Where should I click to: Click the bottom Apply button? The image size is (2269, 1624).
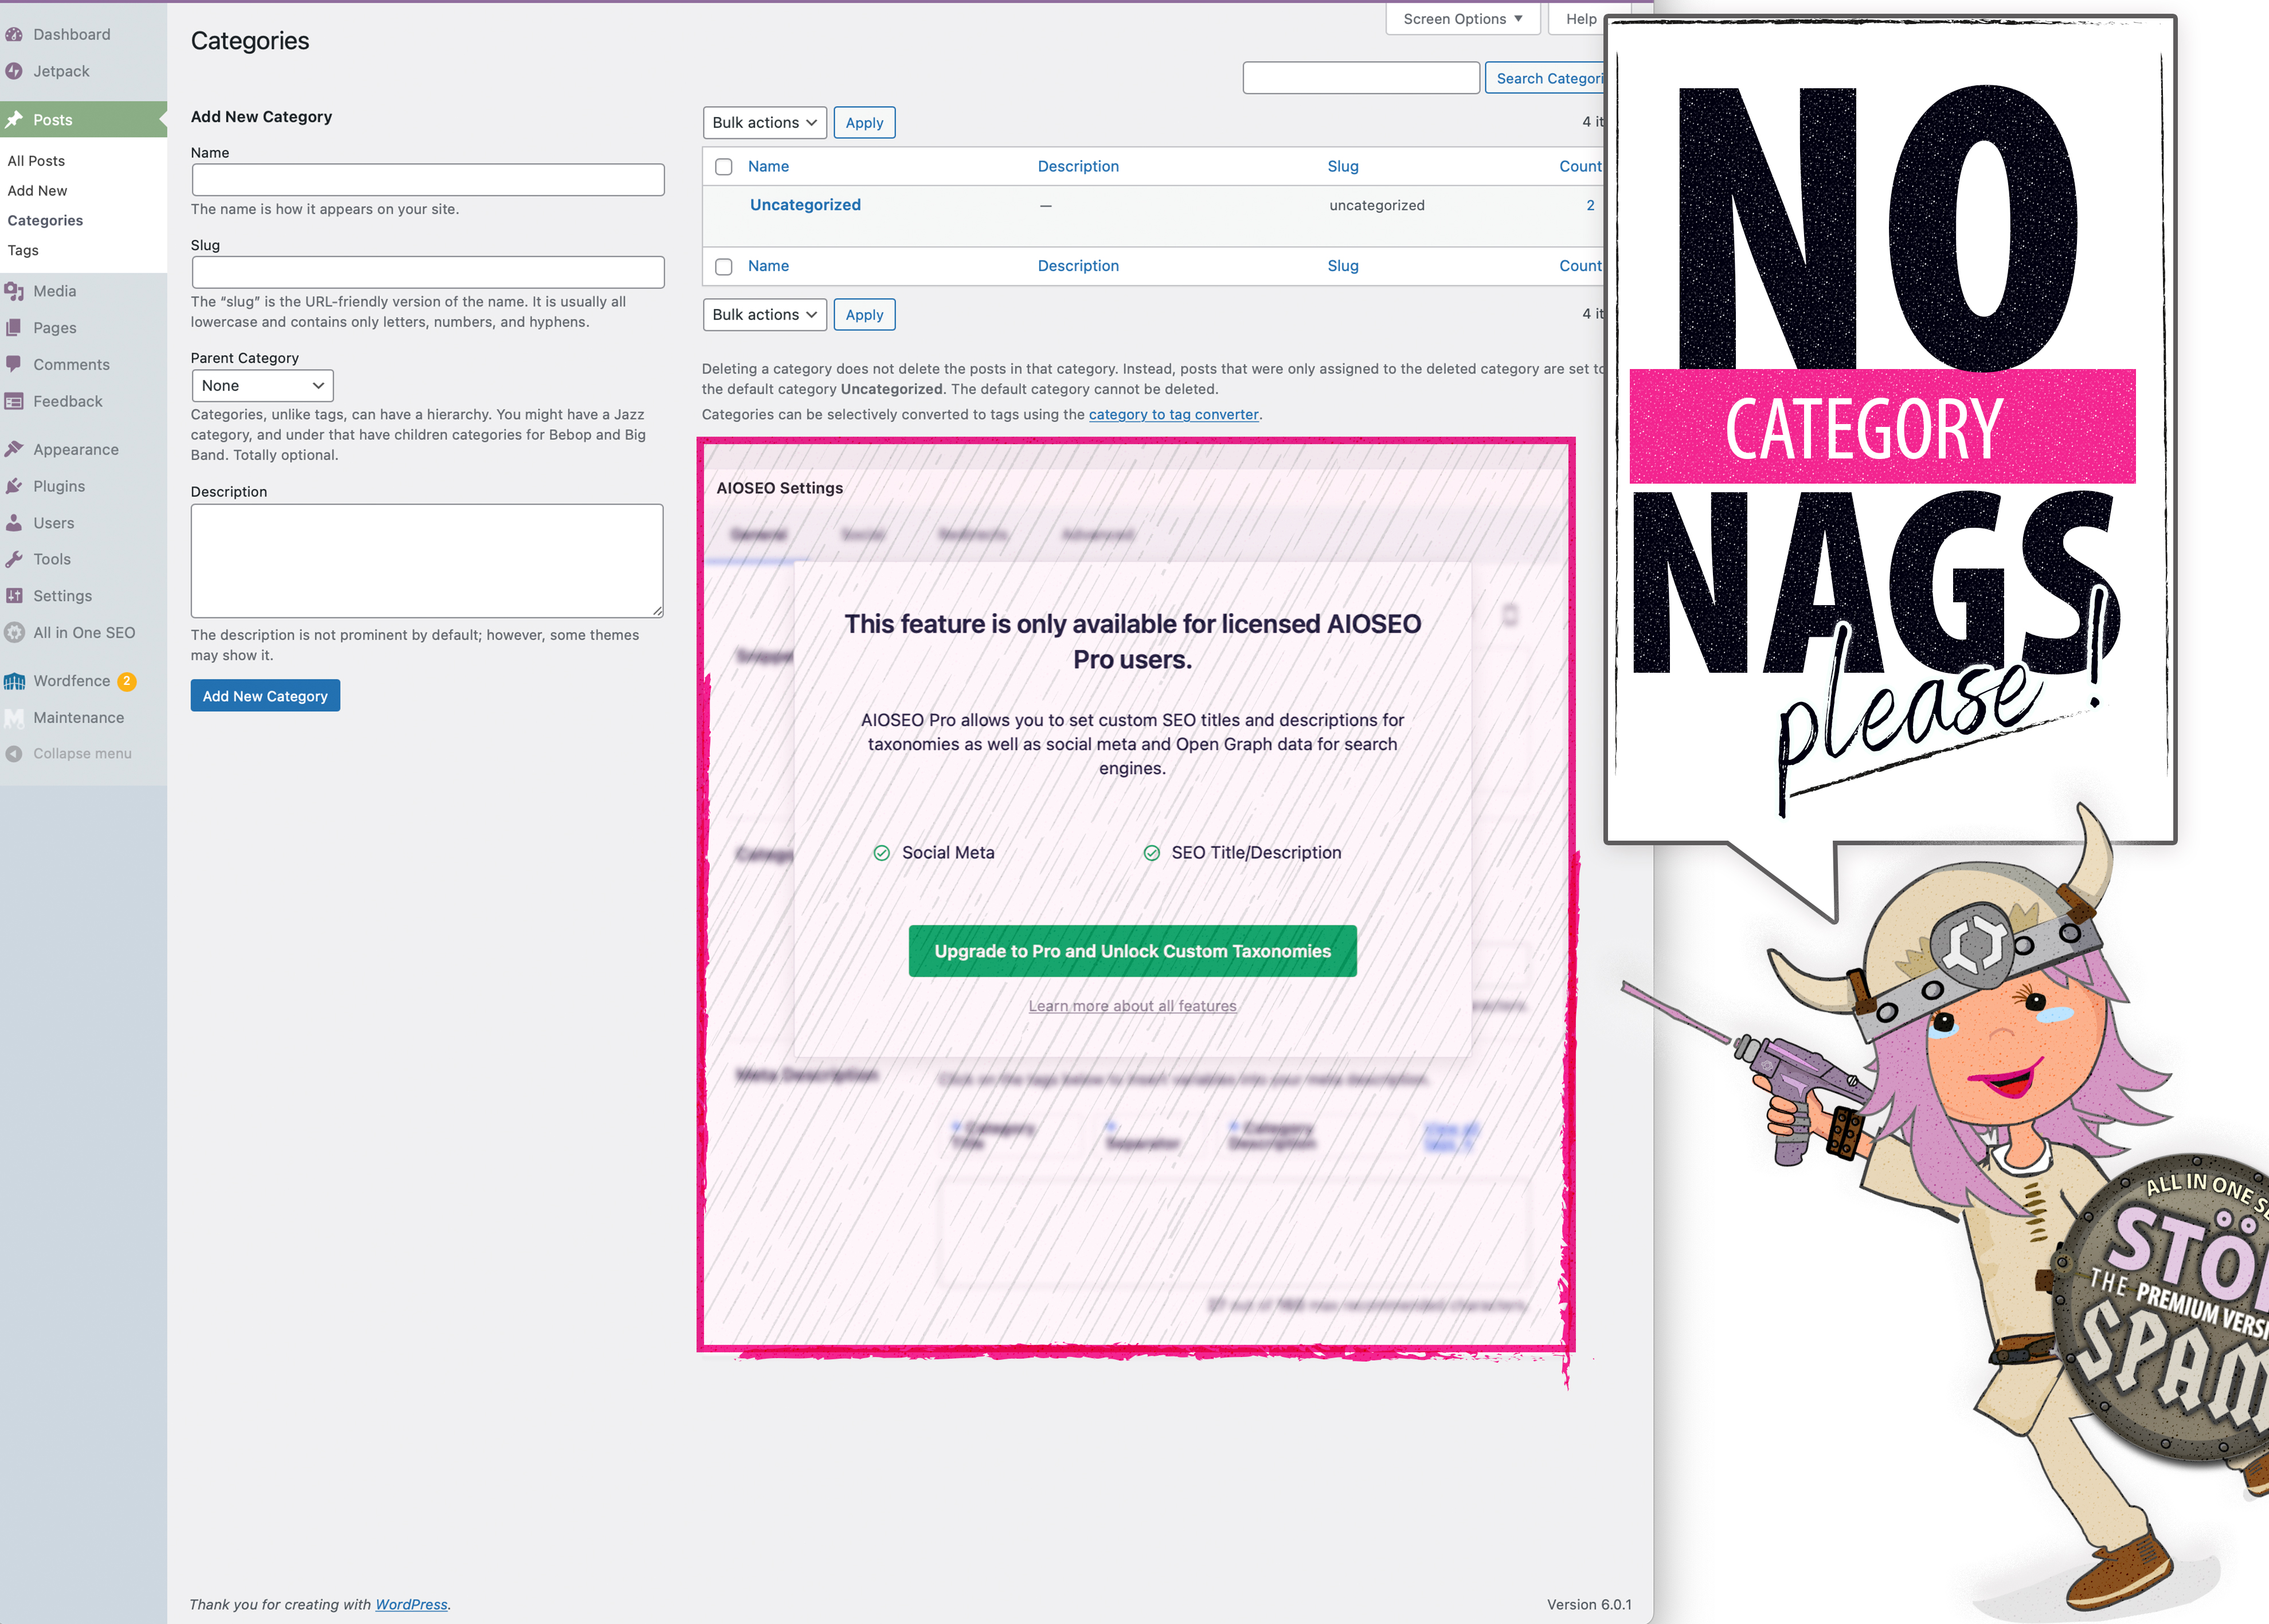coord(864,315)
